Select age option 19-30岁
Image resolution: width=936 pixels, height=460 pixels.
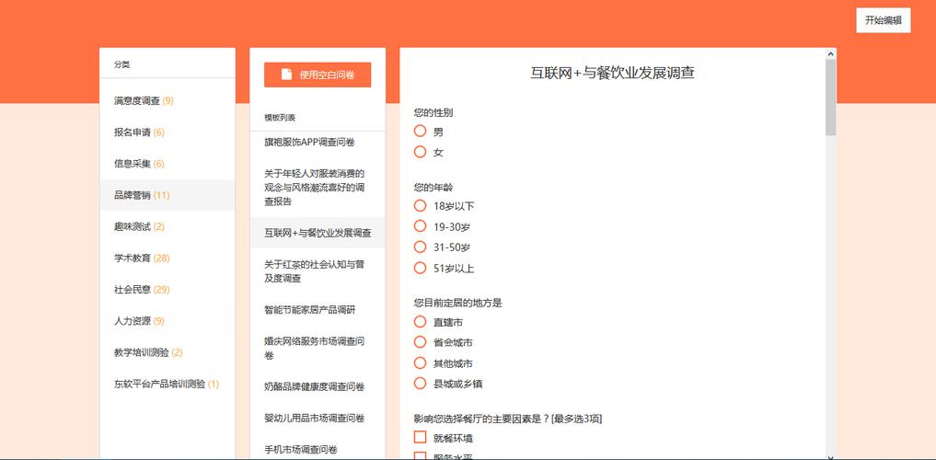point(421,226)
